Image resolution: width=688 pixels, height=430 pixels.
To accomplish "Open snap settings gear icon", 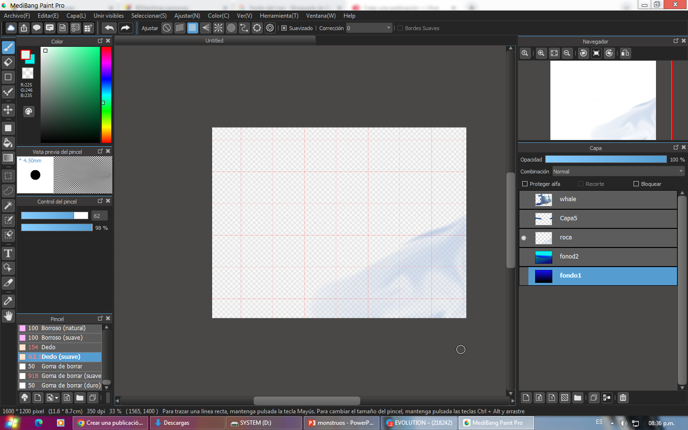I will (x=270, y=28).
